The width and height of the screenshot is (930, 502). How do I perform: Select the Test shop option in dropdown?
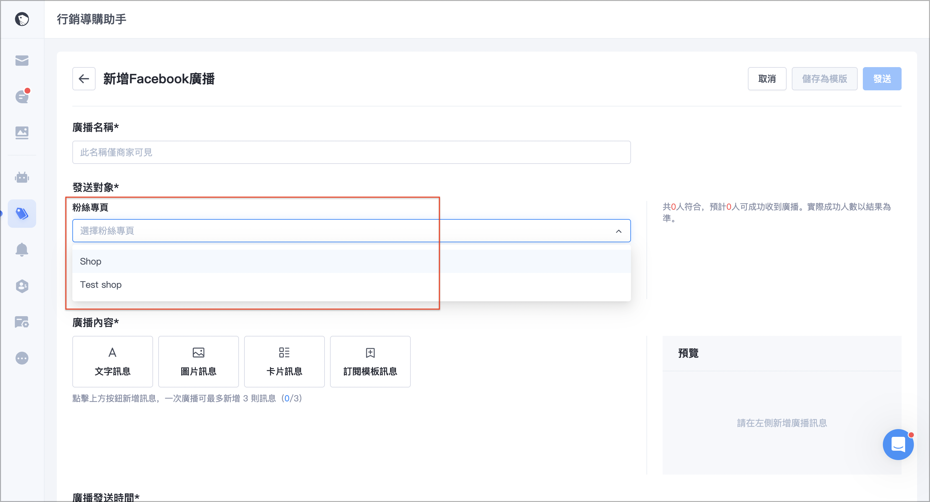pos(352,285)
